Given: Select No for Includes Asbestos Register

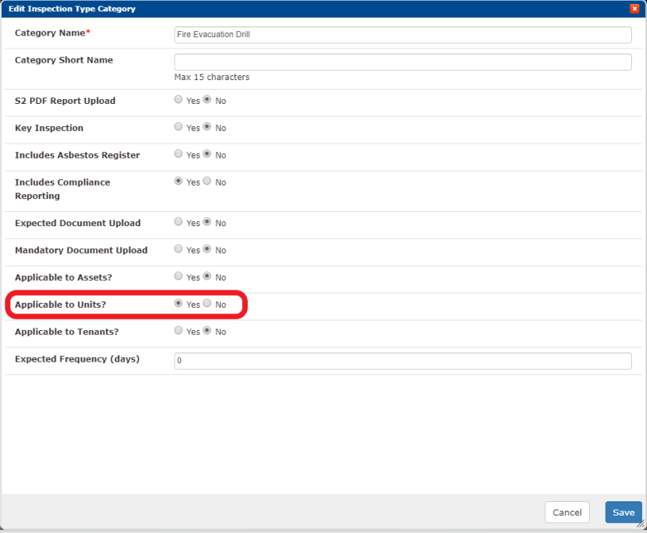Looking at the screenshot, I should coord(207,154).
